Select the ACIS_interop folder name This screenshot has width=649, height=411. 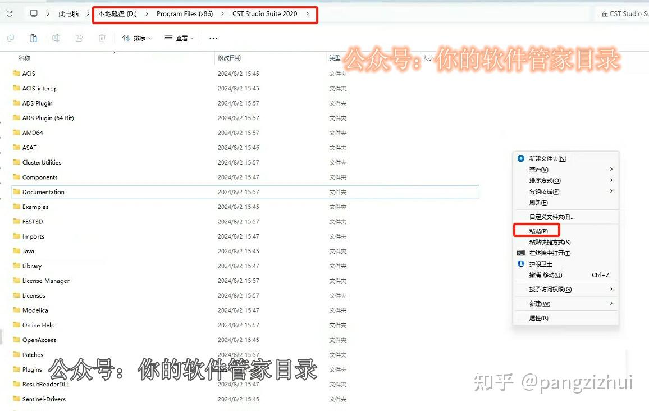coord(40,88)
